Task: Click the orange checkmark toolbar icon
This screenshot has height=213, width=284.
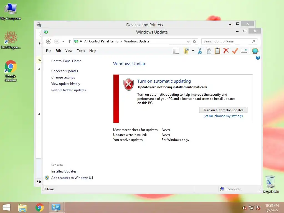Action: click(235, 51)
